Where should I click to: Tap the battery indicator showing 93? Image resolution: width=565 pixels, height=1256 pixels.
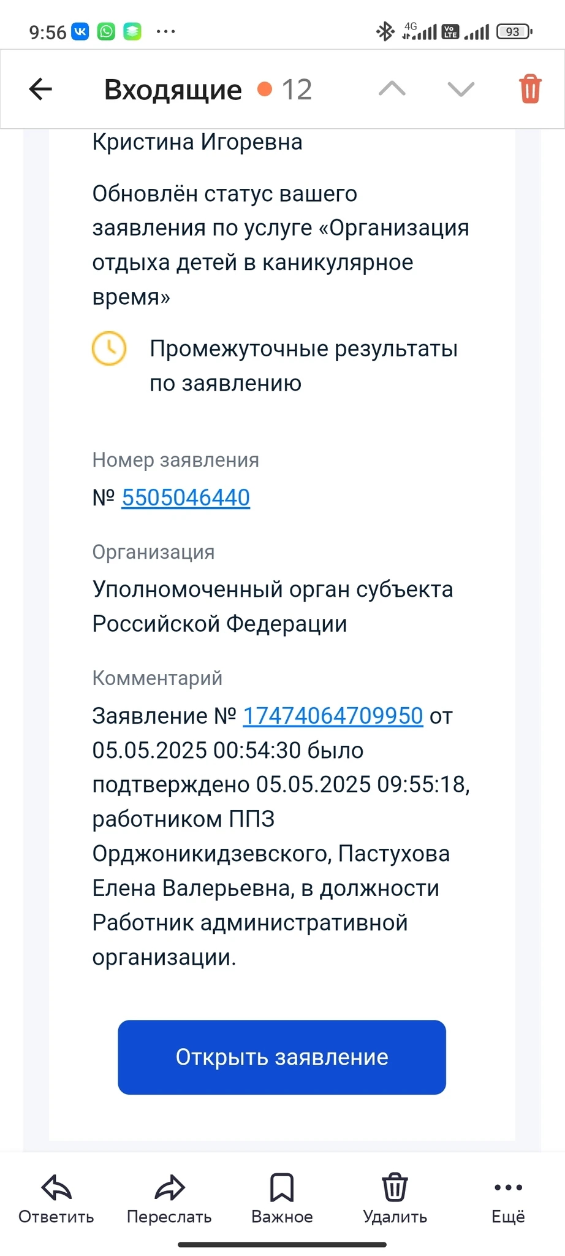click(x=514, y=31)
